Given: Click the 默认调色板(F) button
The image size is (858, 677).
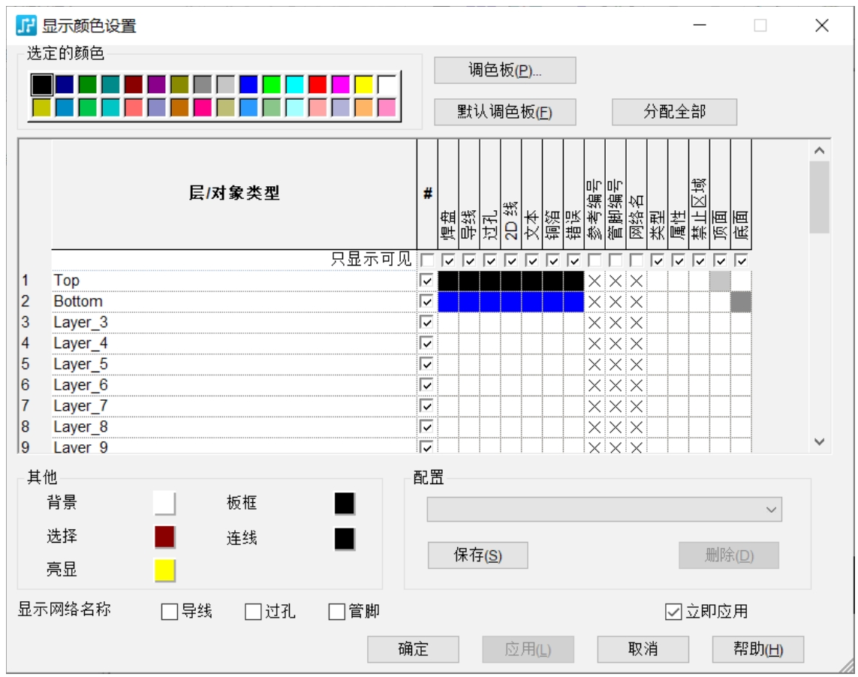Looking at the screenshot, I should tap(504, 113).
